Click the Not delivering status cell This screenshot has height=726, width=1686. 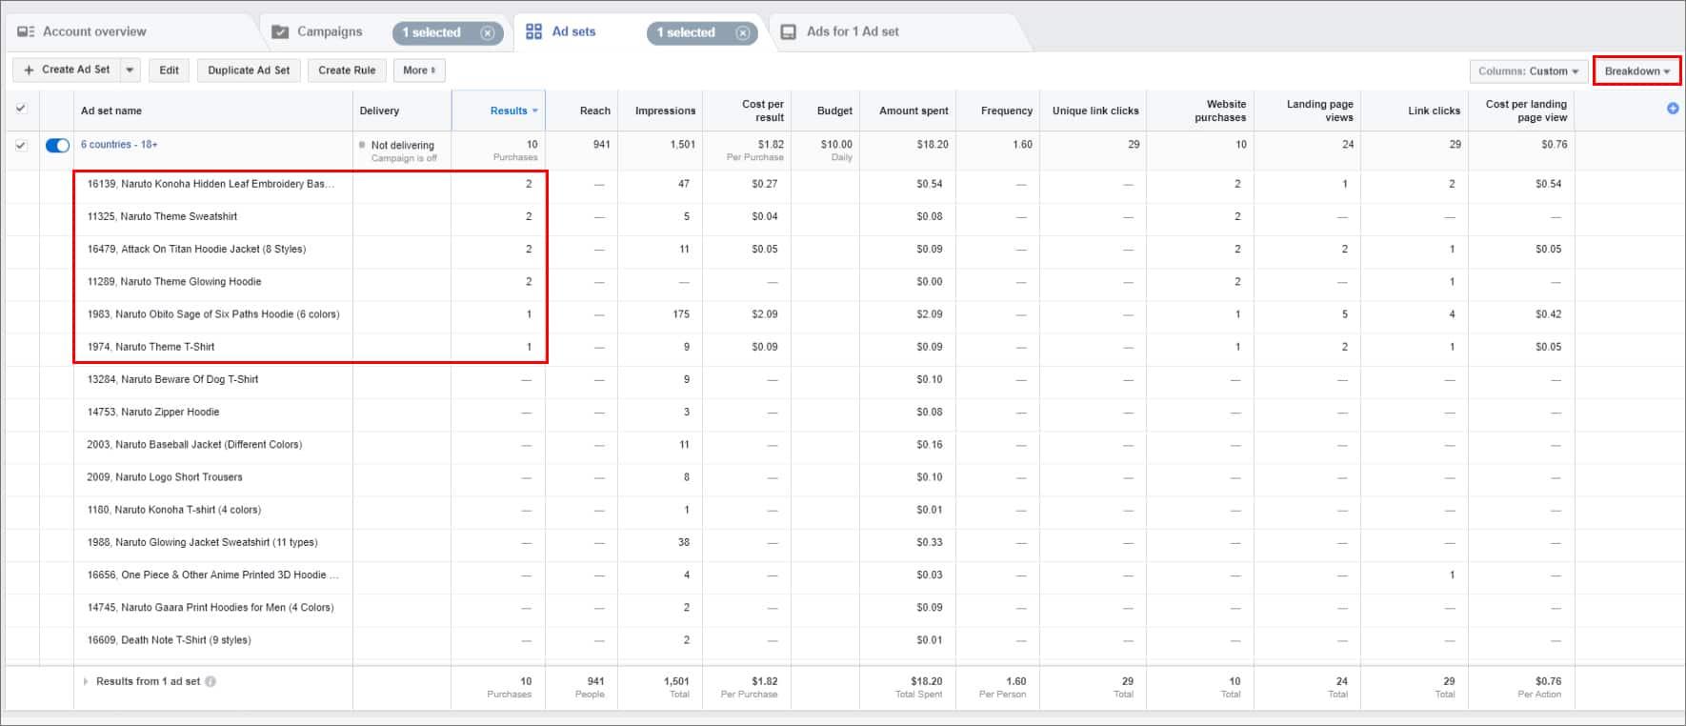coord(402,151)
